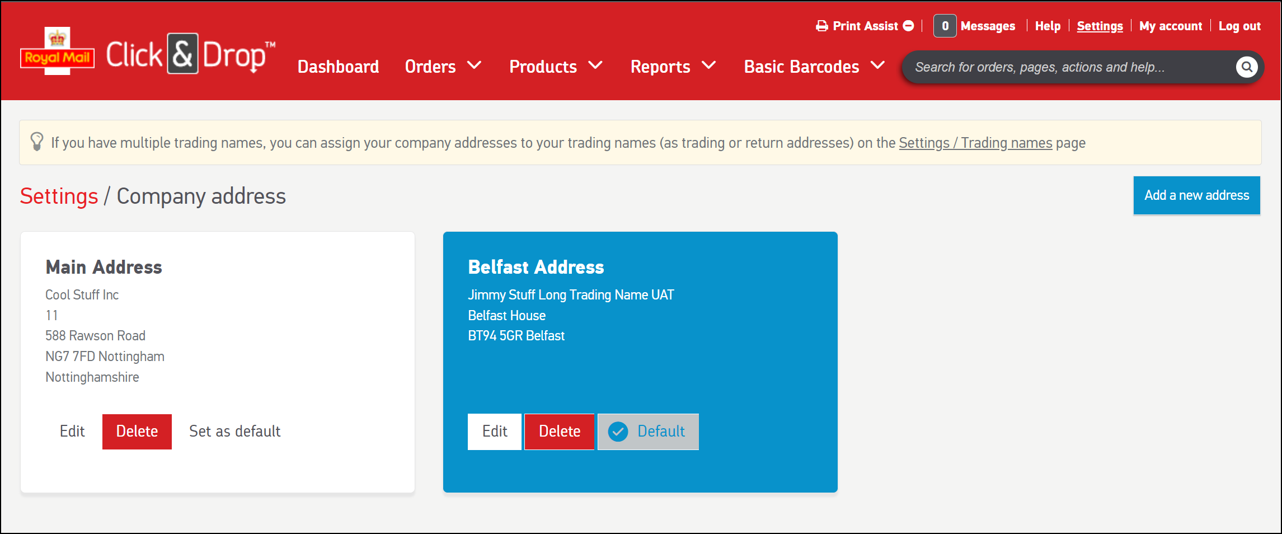Click the Default checkmark on Belfast Address
The width and height of the screenshot is (1282, 534).
point(618,432)
